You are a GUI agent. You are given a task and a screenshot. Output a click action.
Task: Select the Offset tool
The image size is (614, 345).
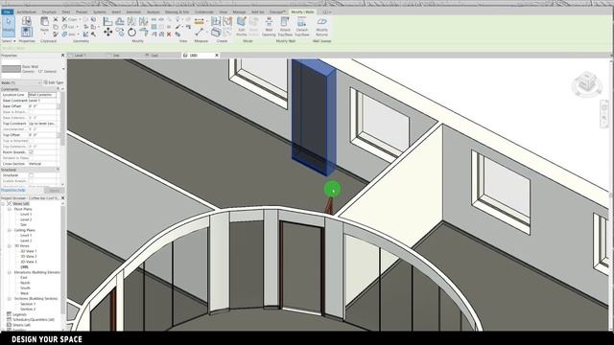point(119,21)
